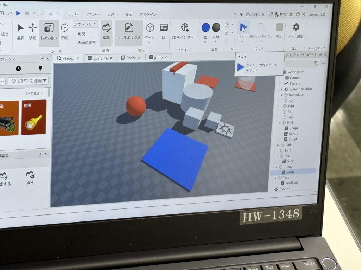This screenshot has width=361, height=270.
Task: Pick the blue 色 color swatch
Action: click(x=206, y=27)
